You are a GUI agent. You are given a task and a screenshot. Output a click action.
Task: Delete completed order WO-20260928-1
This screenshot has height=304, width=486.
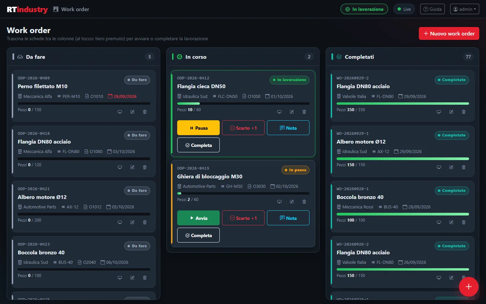pos(464,222)
